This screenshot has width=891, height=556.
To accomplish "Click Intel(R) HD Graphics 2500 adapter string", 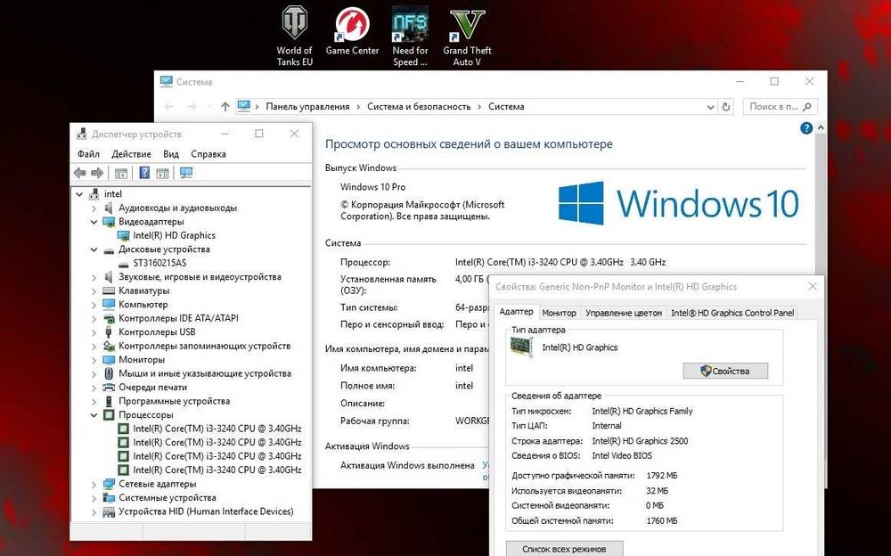I will (640, 440).
